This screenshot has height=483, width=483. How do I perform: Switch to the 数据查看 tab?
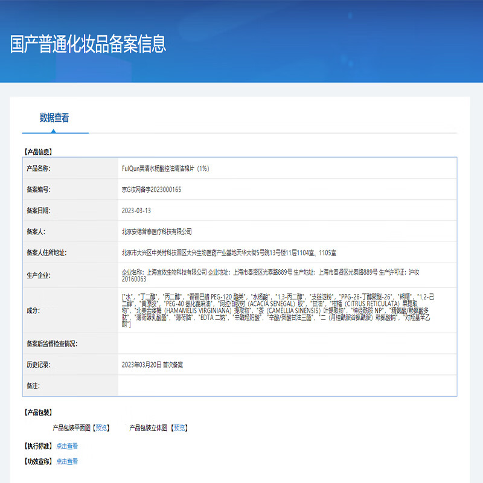(54, 118)
